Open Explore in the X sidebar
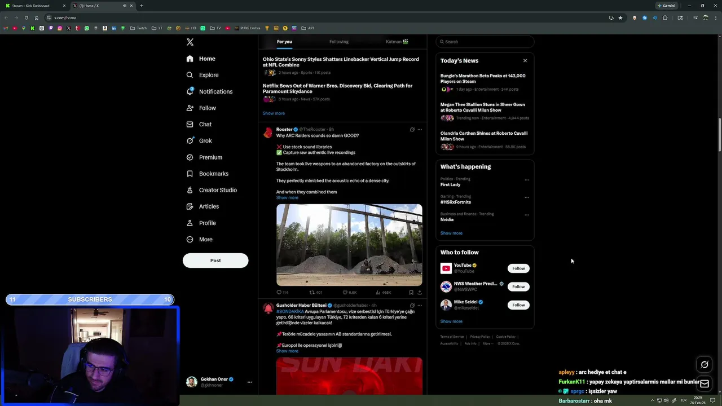Viewport: 722px width, 406px height. pyautogui.click(x=202, y=75)
